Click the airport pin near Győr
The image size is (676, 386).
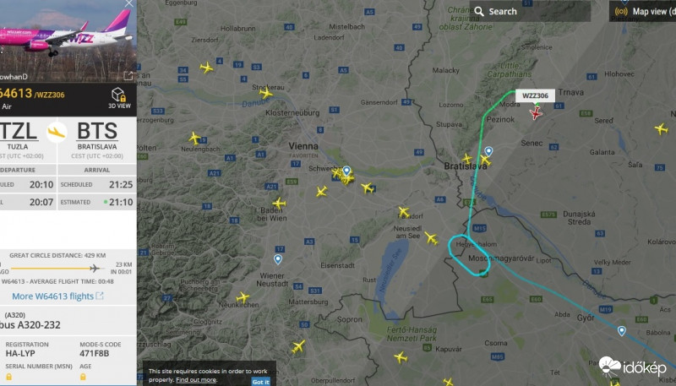[x=621, y=331]
